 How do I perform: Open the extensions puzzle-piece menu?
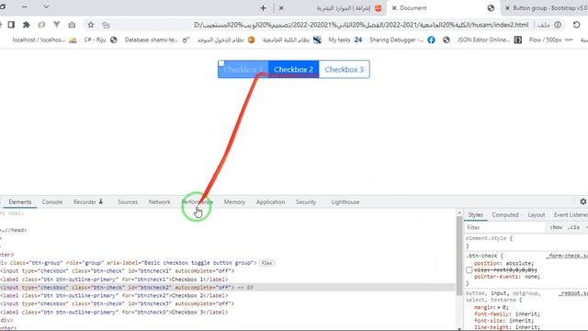27,25
